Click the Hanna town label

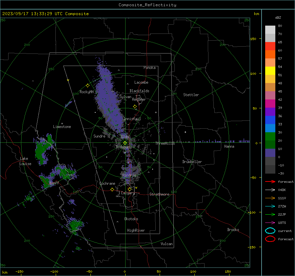pyautogui.click(x=229, y=146)
